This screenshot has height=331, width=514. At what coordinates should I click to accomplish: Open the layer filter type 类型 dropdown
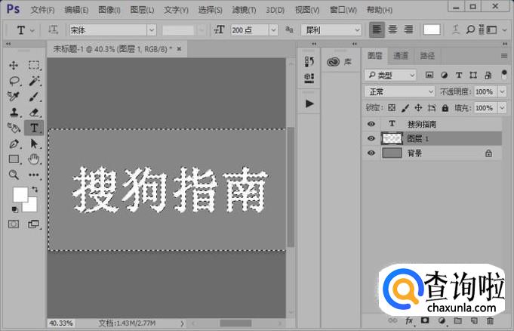(x=390, y=76)
